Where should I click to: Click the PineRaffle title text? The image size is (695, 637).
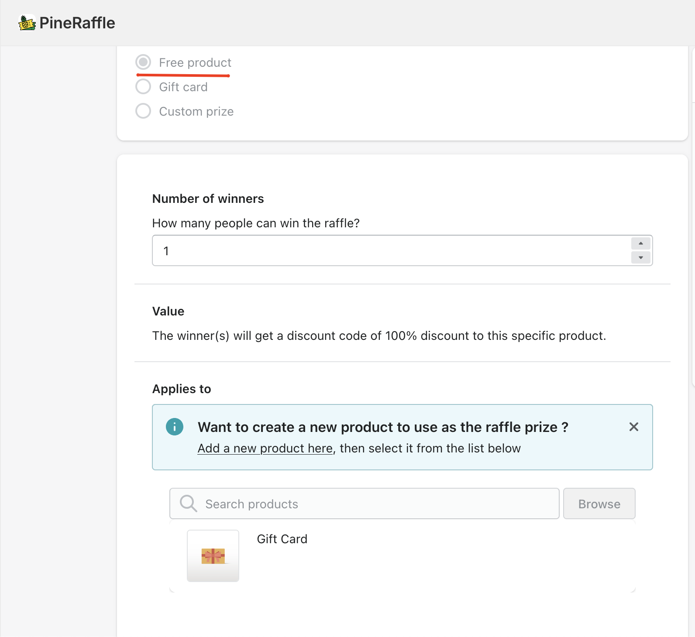77,23
